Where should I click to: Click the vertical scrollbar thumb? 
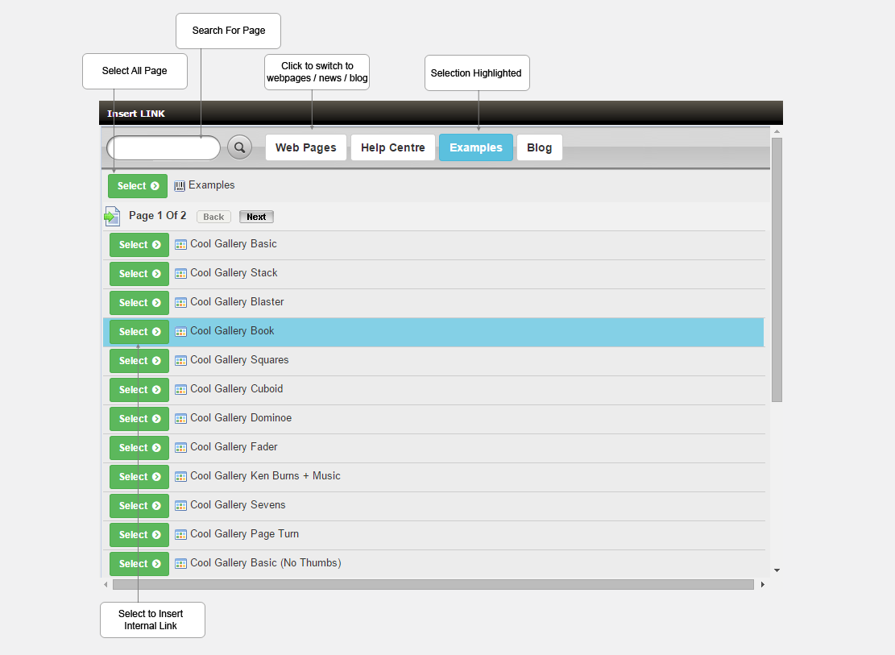[x=777, y=270]
